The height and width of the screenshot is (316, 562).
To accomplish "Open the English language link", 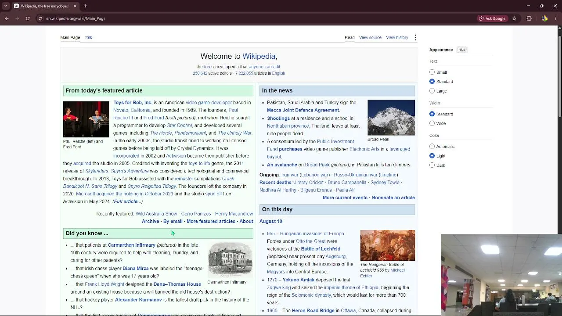I will coord(278,73).
